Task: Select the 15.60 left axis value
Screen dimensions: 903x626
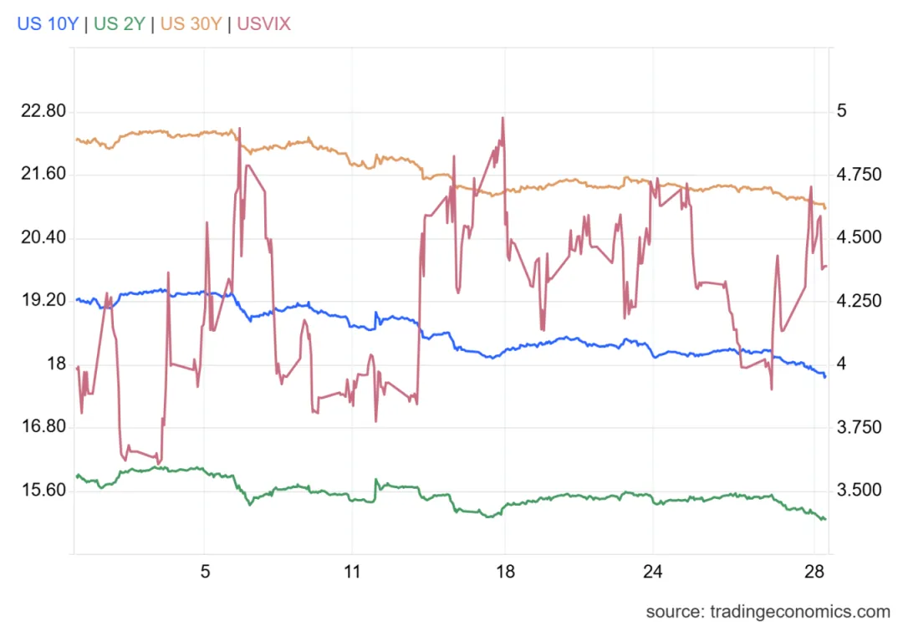Action: coord(43,490)
